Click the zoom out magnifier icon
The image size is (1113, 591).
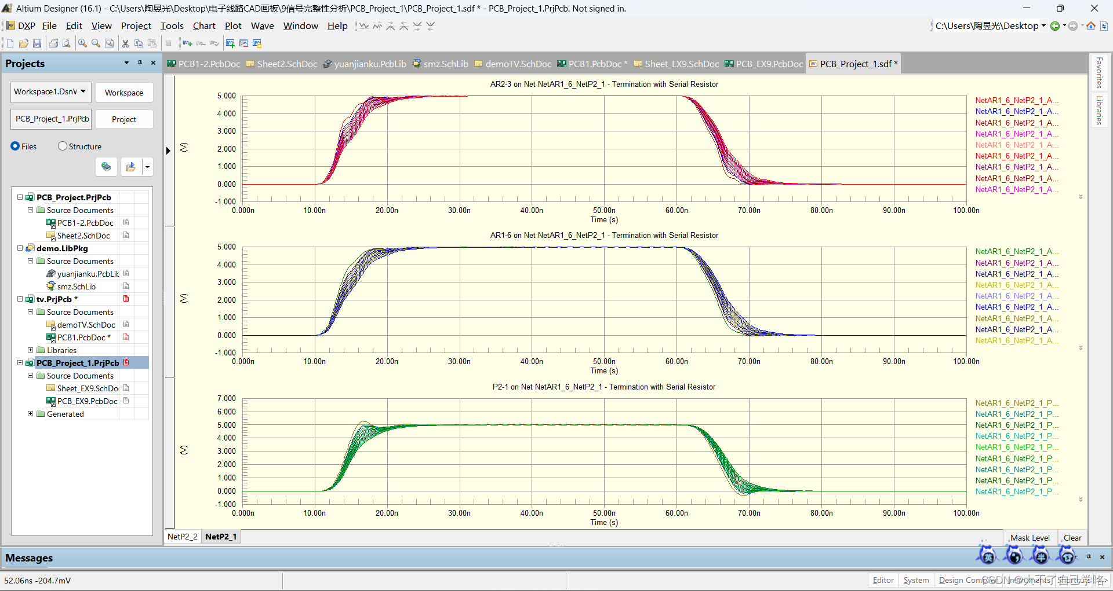pyautogui.click(x=96, y=43)
